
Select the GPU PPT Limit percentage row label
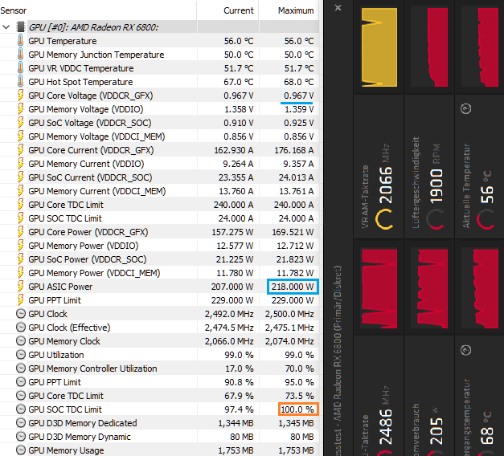(55, 382)
